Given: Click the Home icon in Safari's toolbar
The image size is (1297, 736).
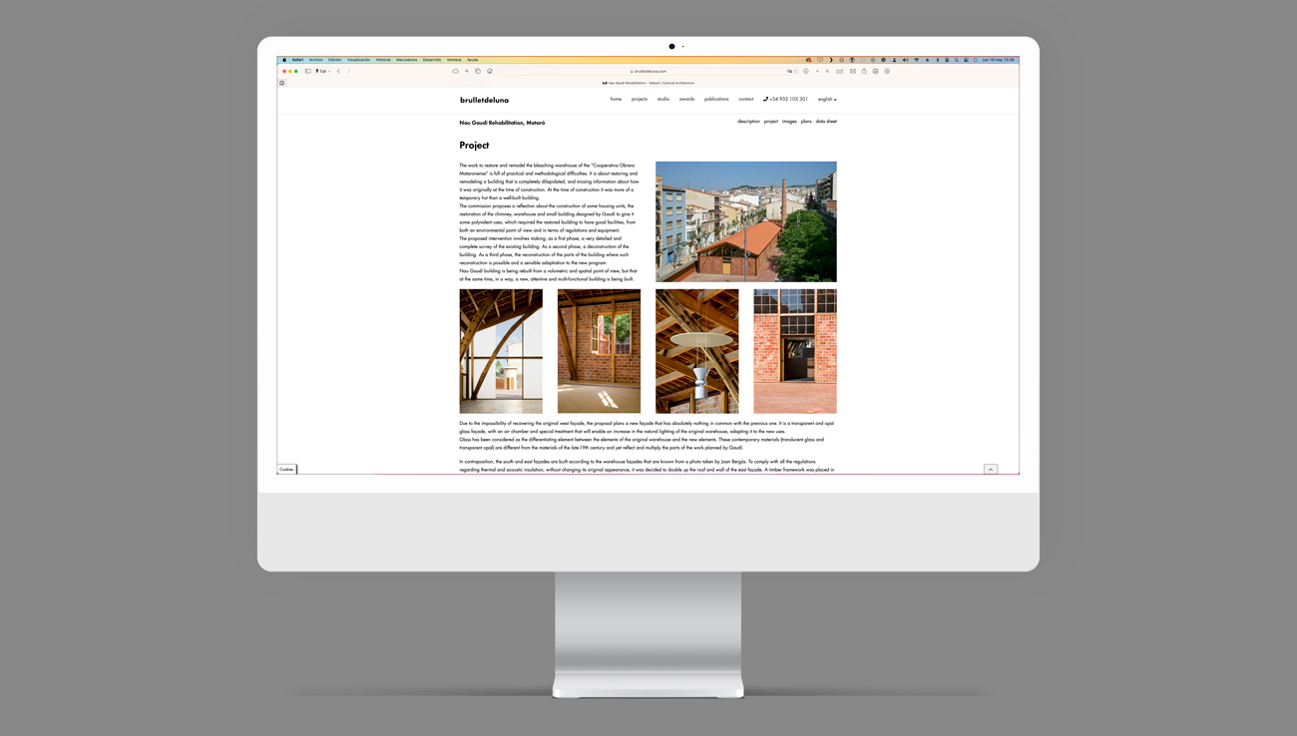Looking at the screenshot, I should pos(490,71).
